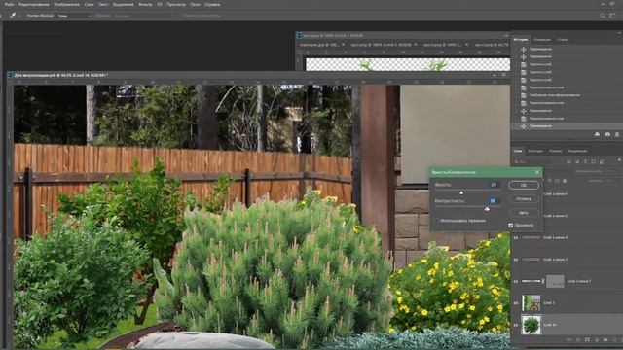Click the smart object filter icon

(x=602, y=162)
